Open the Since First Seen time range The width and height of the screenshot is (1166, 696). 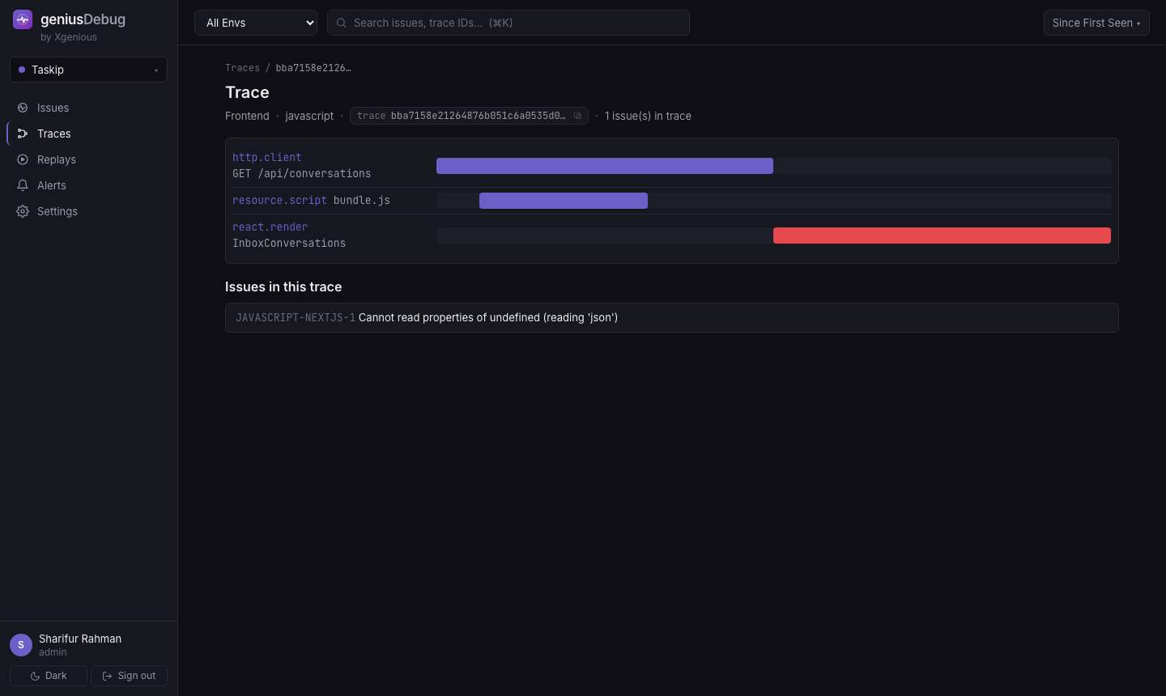[x=1096, y=23]
